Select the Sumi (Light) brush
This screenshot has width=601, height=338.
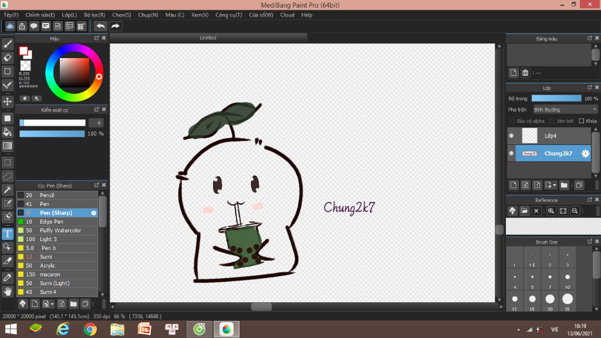click(x=57, y=283)
